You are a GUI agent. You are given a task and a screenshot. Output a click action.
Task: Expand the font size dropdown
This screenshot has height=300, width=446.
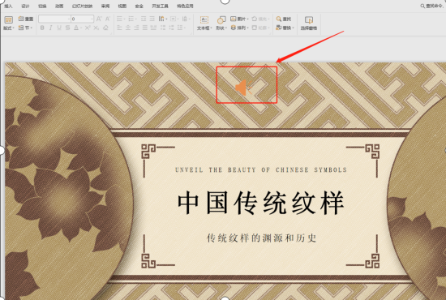tap(92, 19)
